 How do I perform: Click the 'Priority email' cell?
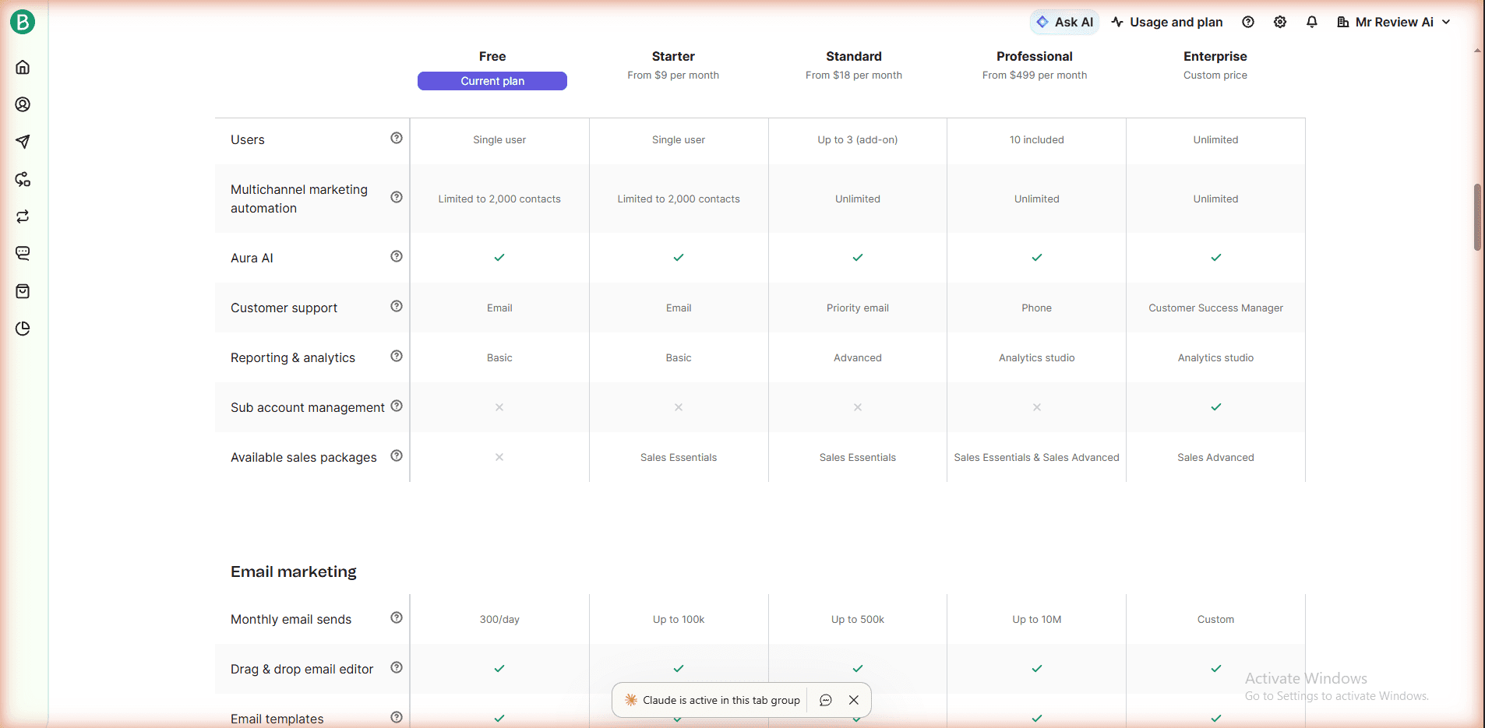(x=858, y=308)
